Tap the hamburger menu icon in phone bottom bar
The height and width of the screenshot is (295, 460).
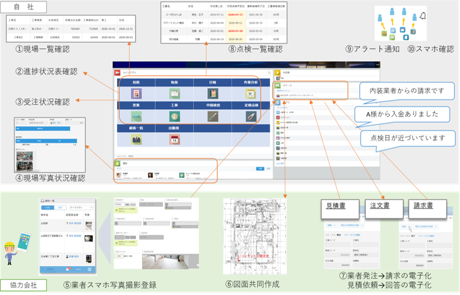[x=90, y=269]
